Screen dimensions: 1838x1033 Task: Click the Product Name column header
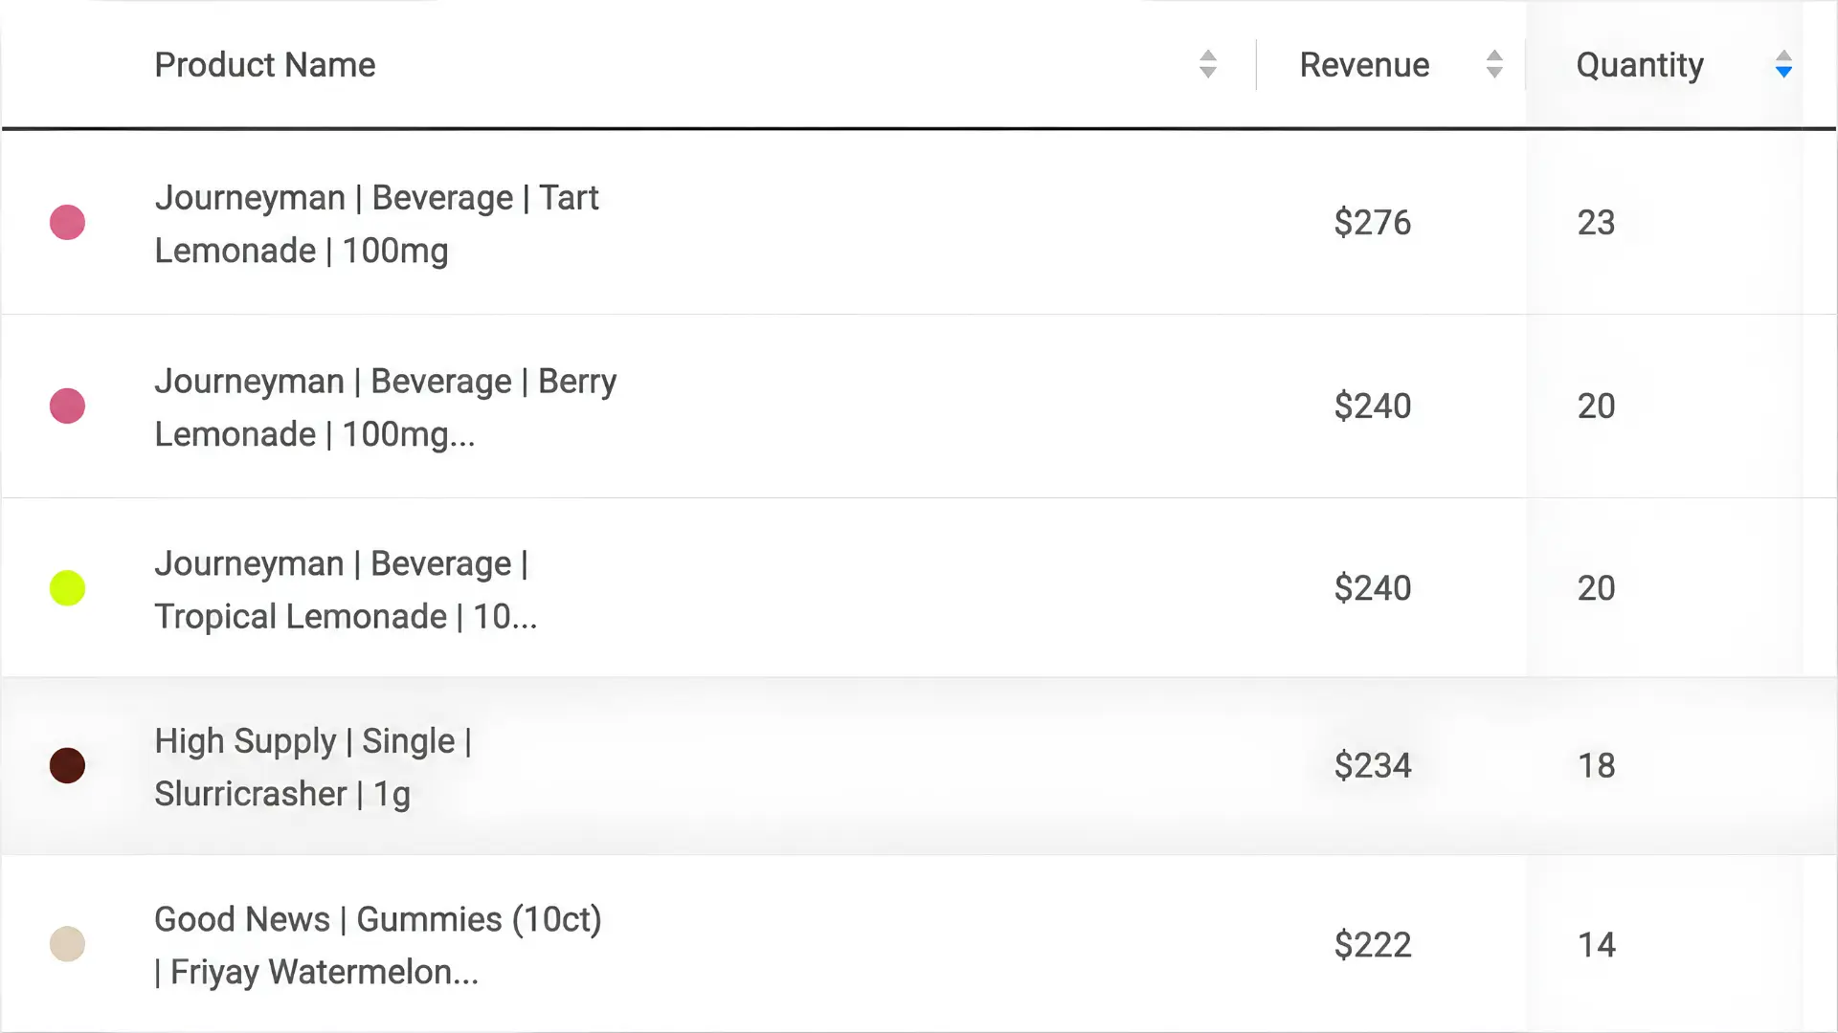tap(265, 65)
